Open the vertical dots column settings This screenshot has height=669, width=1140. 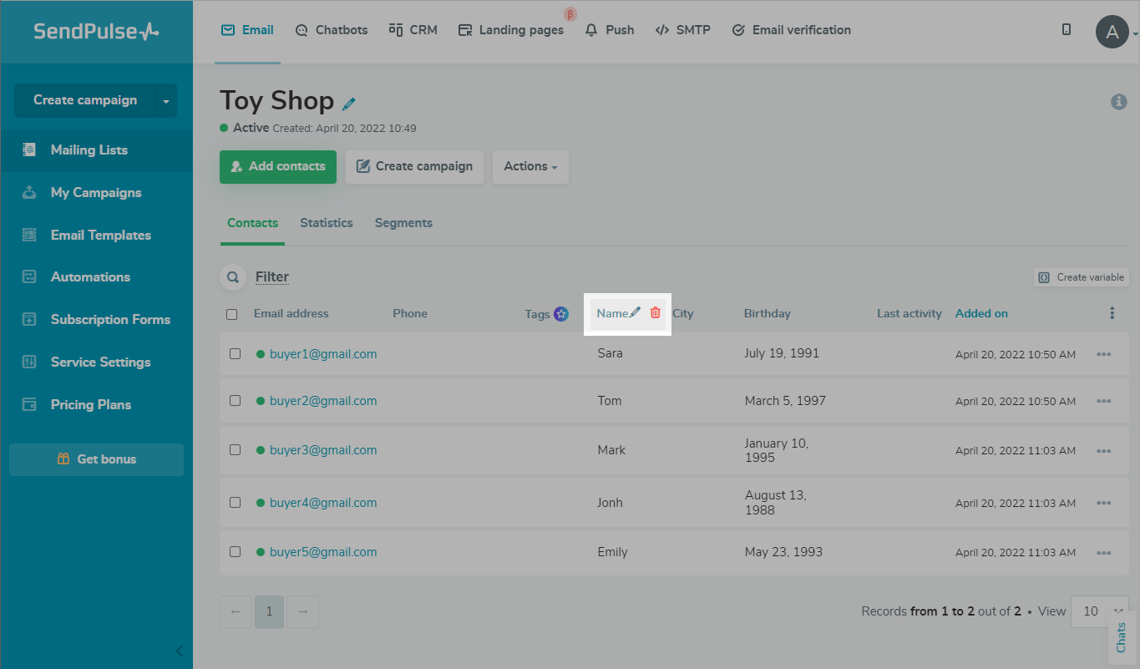(1112, 313)
